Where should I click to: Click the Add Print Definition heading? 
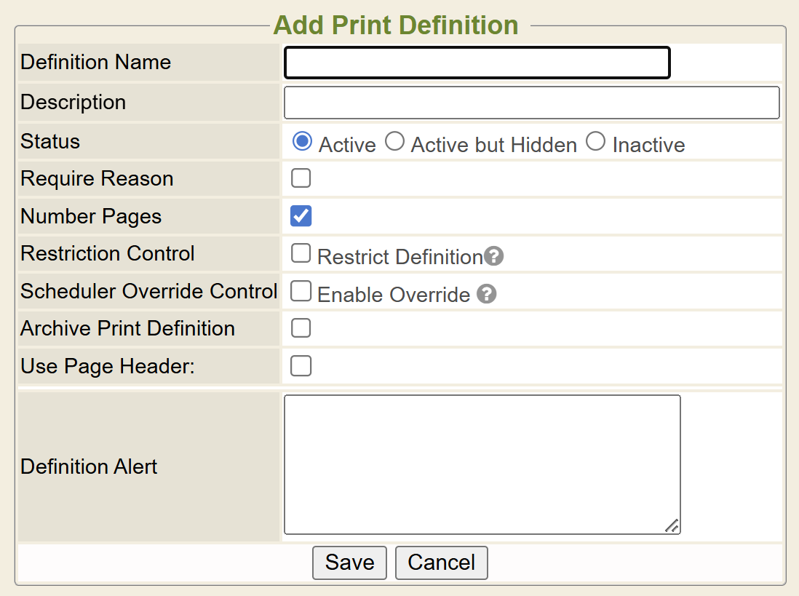[x=396, y=25]
